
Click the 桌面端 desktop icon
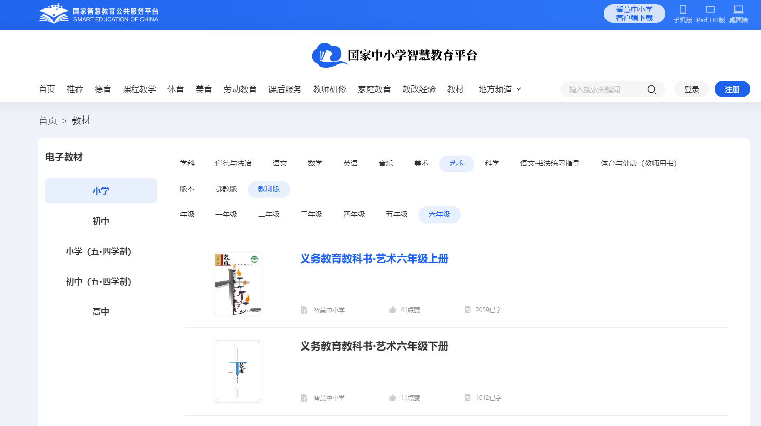point(738,10)
